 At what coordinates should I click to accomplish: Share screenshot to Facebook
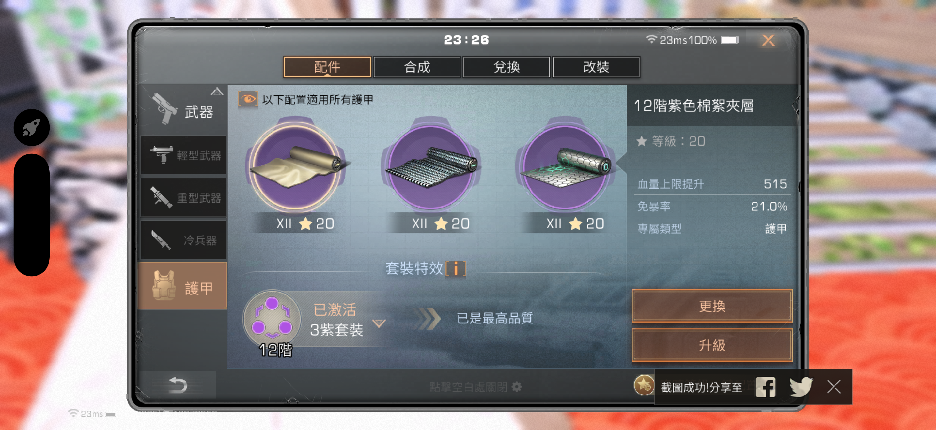765,387
